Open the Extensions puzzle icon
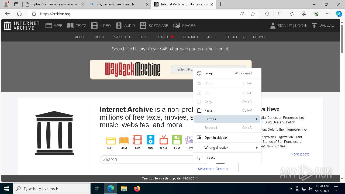Image resolution: width=345 pixels, height=194 pixels. pyautogui.click(x=267, y=14)
